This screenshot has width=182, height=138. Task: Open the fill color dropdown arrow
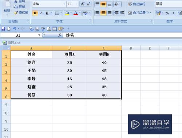pos(71,13)
